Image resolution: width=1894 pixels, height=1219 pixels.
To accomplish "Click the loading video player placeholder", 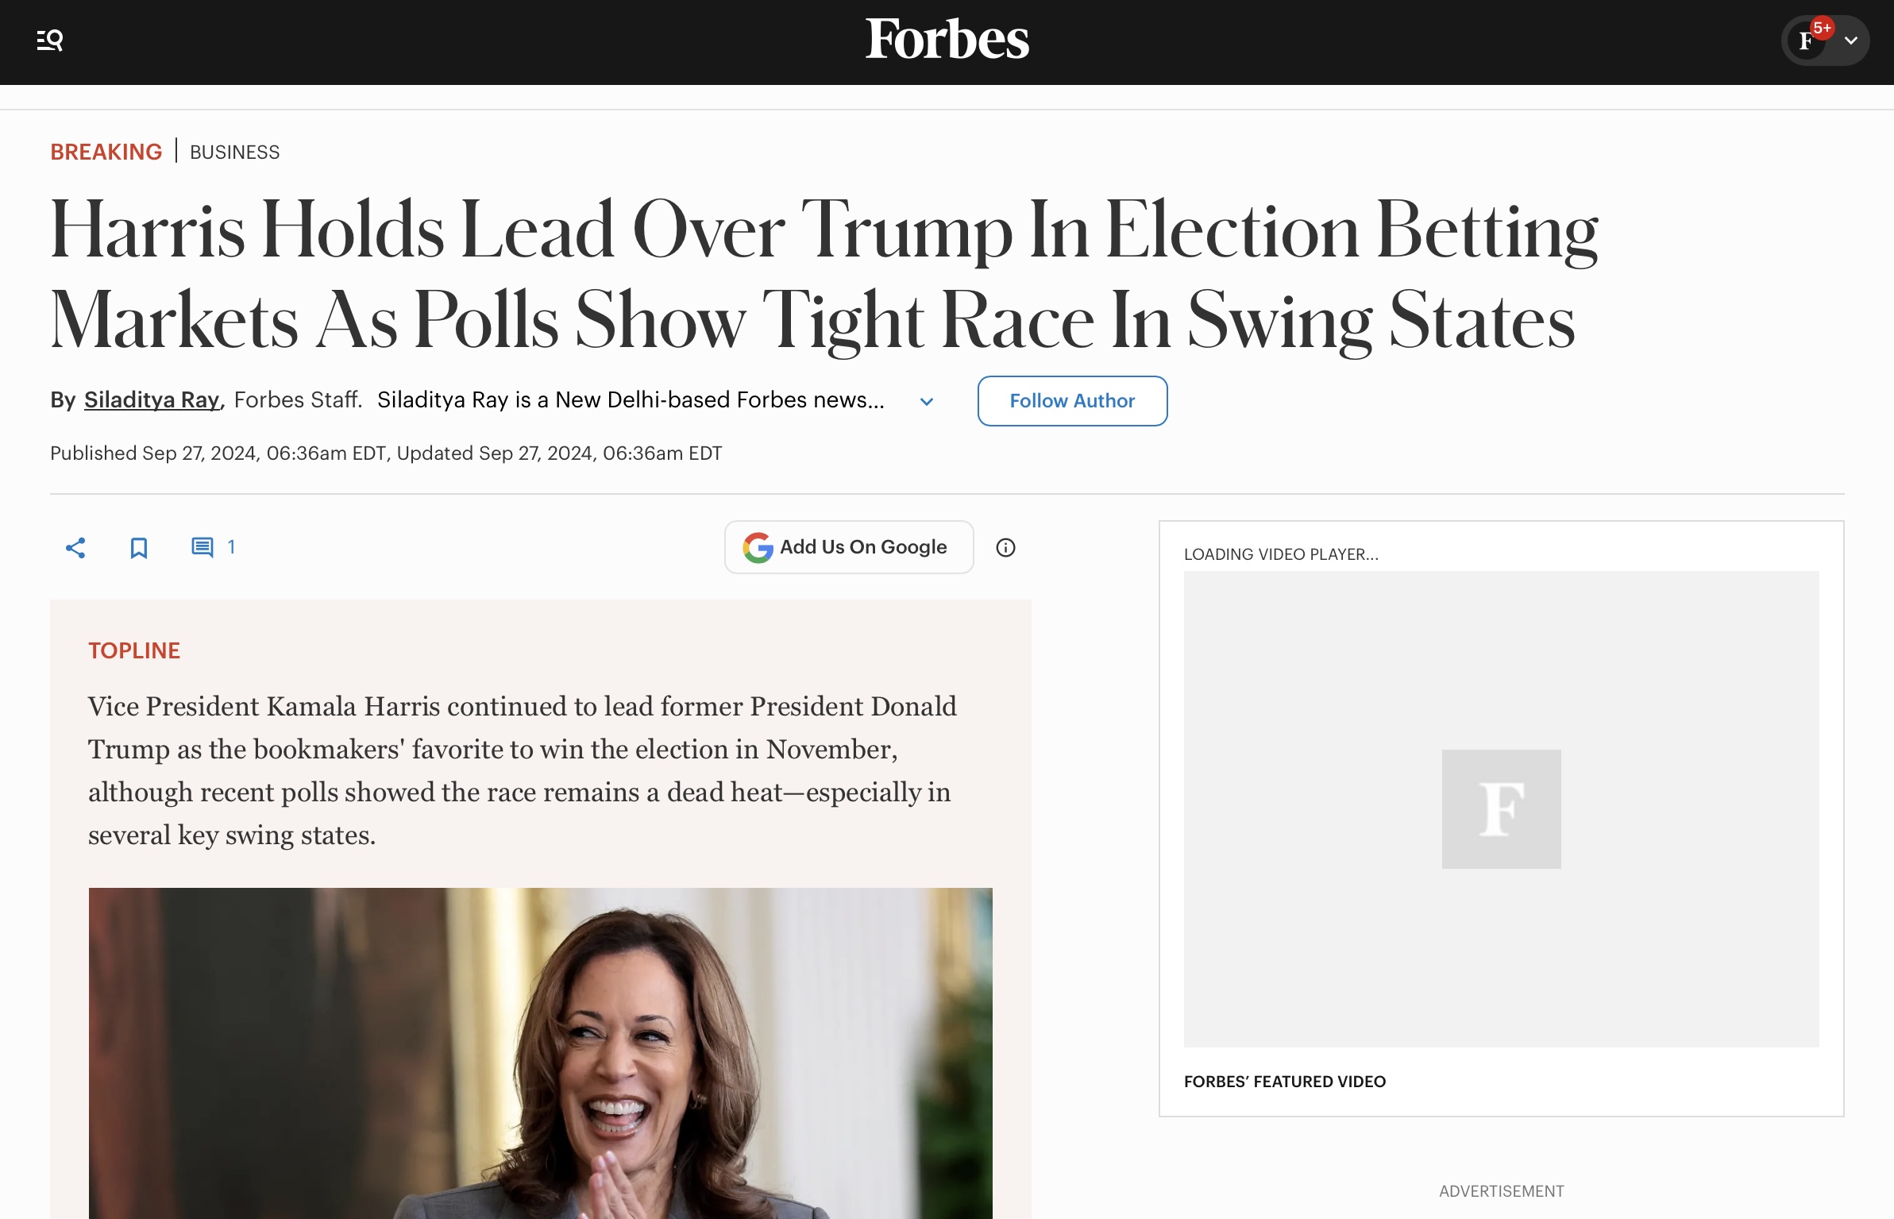I will coord(1501,808).
